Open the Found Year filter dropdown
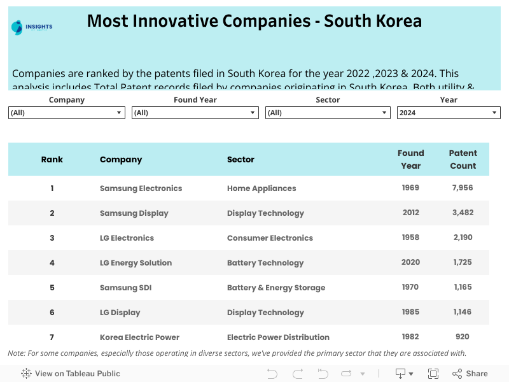509x382 pixels. [x=195, y=113]
